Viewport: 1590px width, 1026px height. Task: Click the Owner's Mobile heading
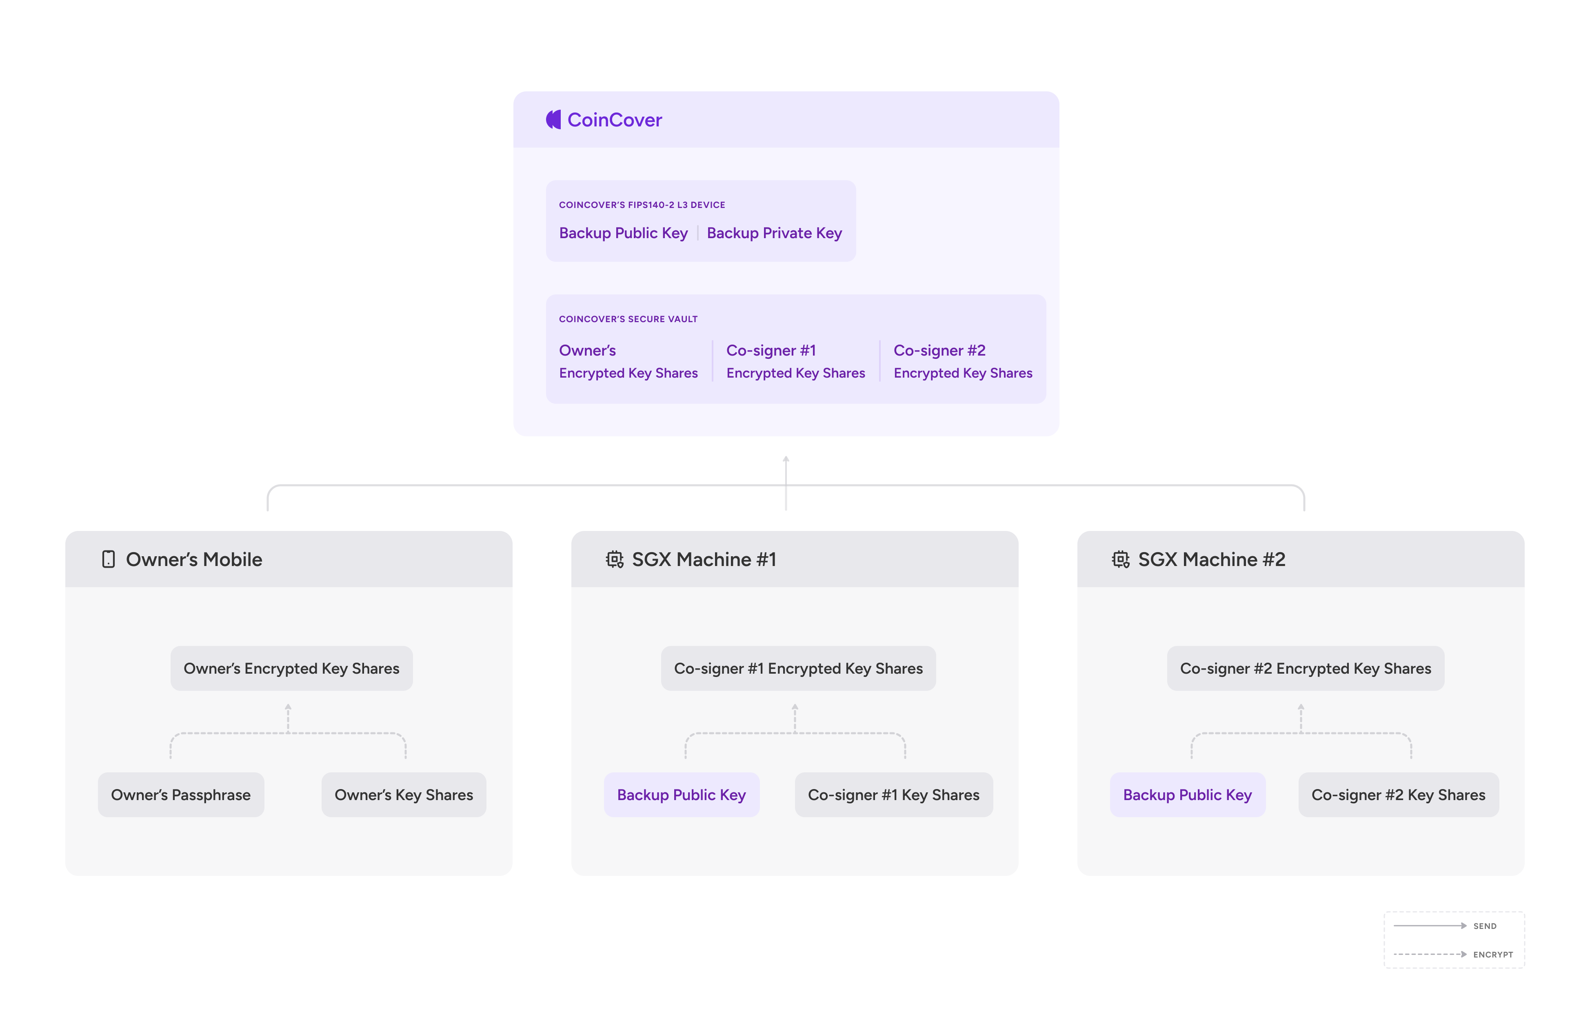pyautogui.click(x=194, y=559)
